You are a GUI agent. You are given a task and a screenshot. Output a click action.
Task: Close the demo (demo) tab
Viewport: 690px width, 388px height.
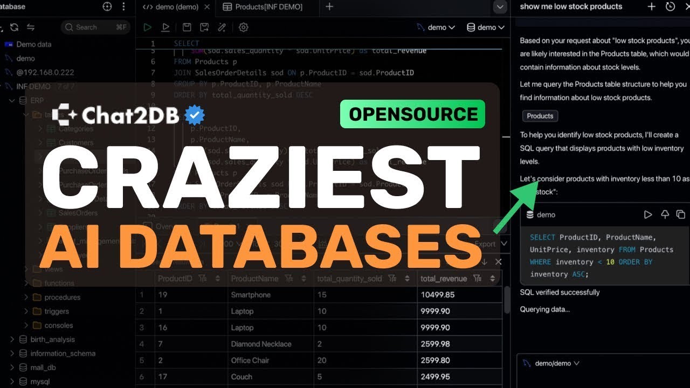click(x=208, y=7)
